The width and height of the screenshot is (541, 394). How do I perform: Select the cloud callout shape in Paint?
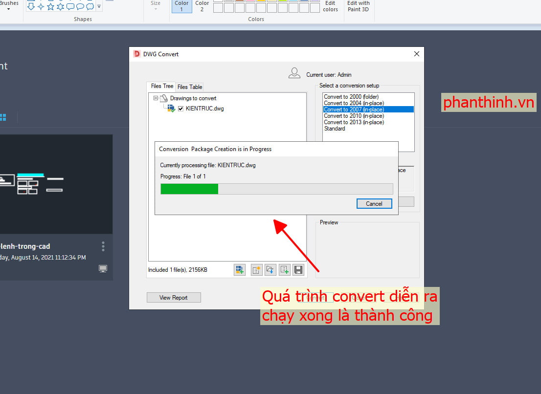click(90, 6)
